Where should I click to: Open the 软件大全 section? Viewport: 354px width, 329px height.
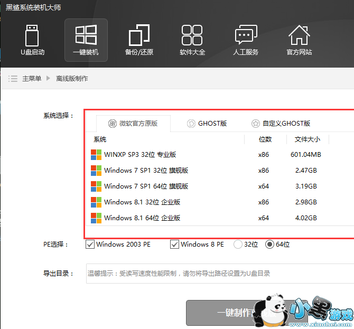coord(192,40)
